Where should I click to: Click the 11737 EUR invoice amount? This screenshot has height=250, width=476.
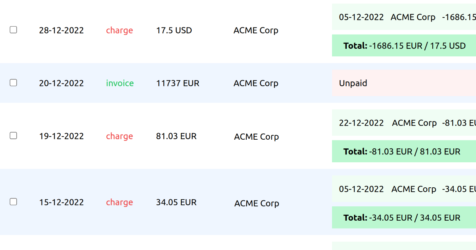pyautogui.click(x=178, y=83)
